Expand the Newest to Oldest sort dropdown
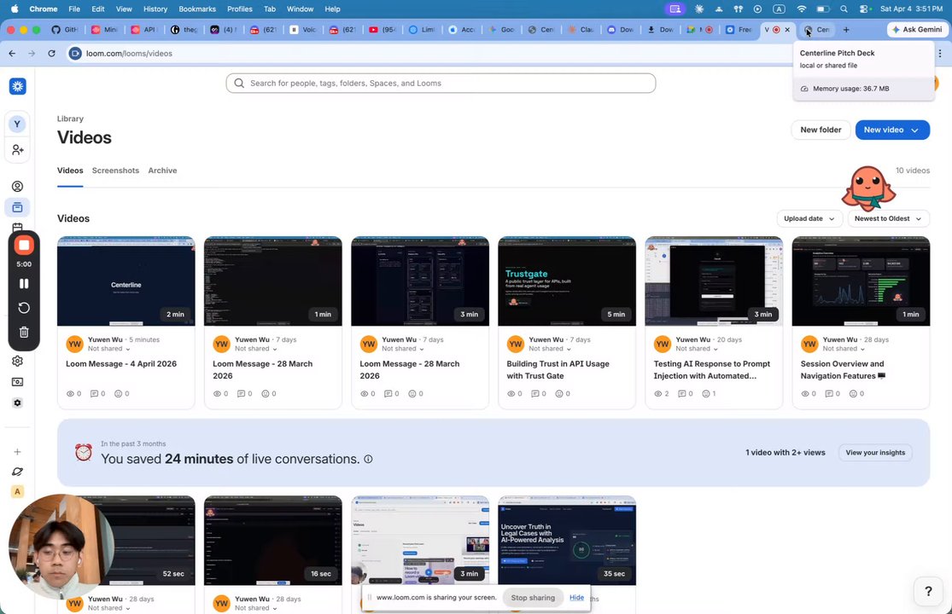Screen dimensions: 952x614 (x=888, y=219)
